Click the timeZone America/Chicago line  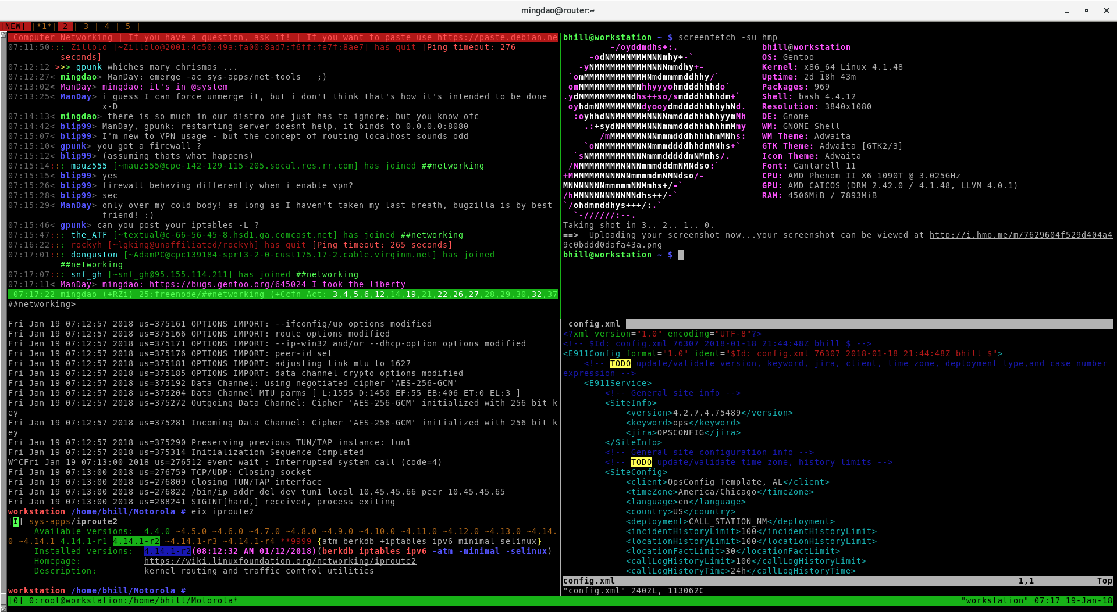pos(720,492)
